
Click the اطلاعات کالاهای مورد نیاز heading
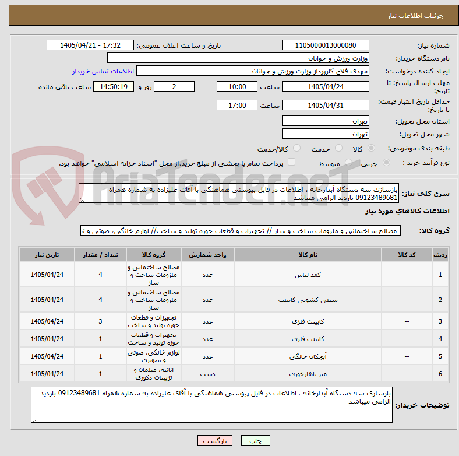tap(407, 211)
